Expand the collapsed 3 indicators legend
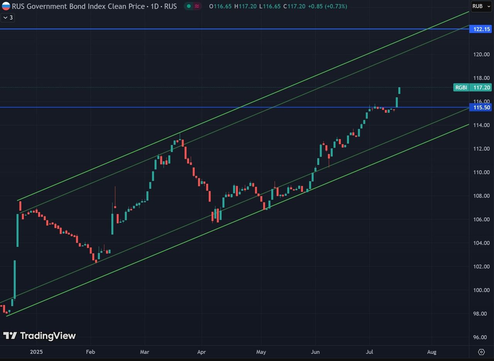The image size is (494, 361). (8, 17)
